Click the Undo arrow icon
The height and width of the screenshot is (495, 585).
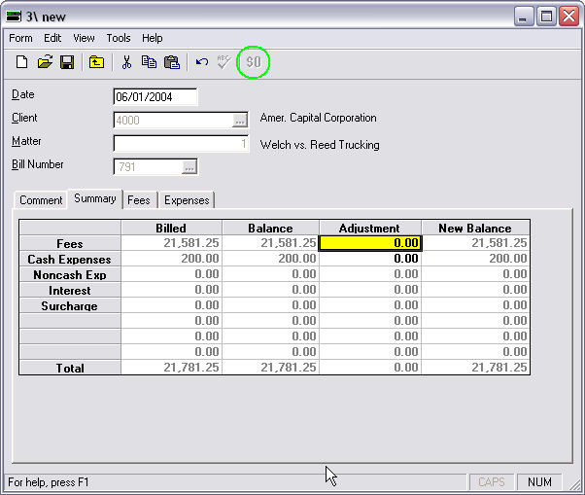202,62
